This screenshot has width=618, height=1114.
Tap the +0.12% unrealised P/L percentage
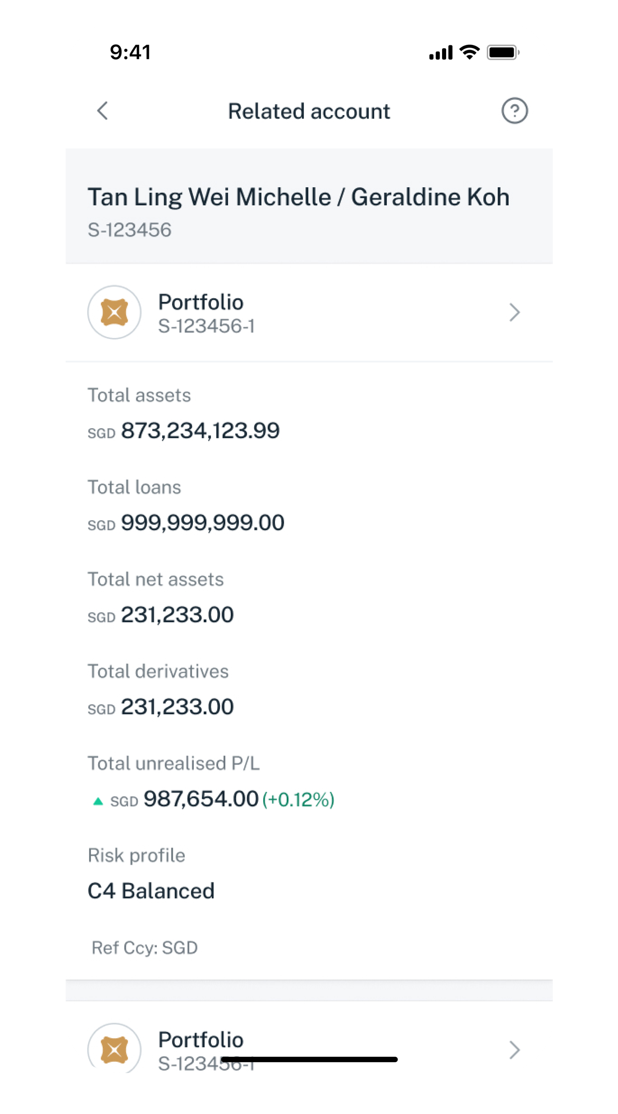[x=298, y=799]
